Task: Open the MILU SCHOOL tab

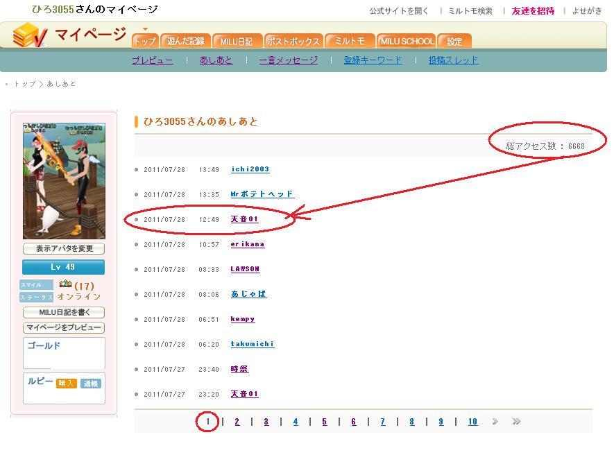Action: click(407, 42)
